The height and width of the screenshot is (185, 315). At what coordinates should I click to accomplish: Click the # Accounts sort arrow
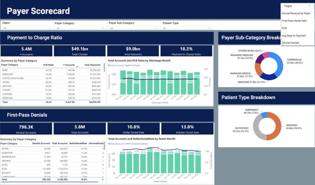(x=77, y=66)
